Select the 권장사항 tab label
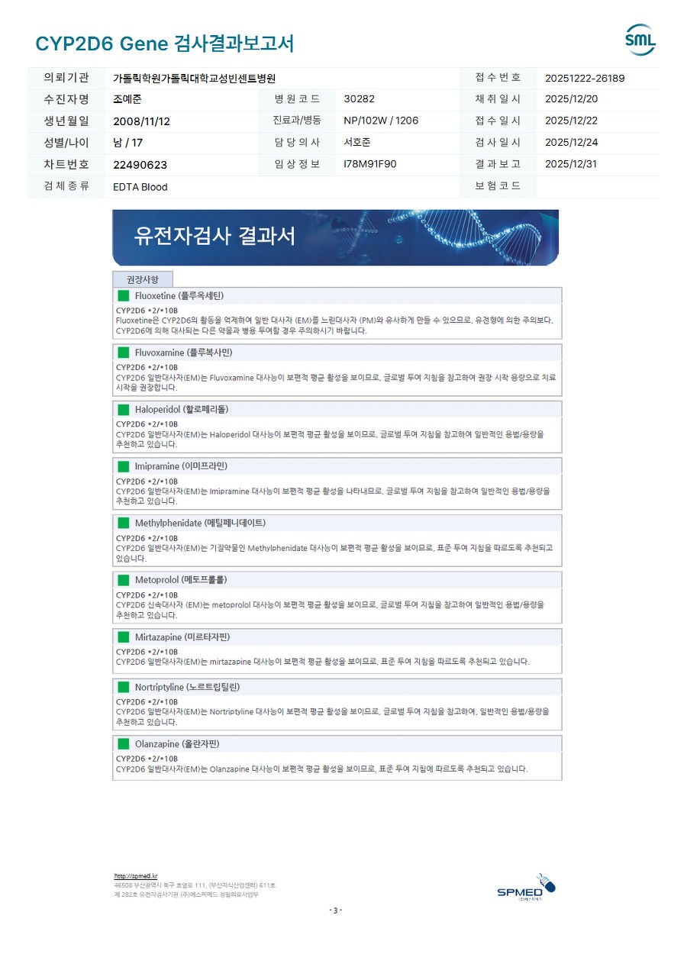Screen dimensions: 687x970 (x=143, y=280)
